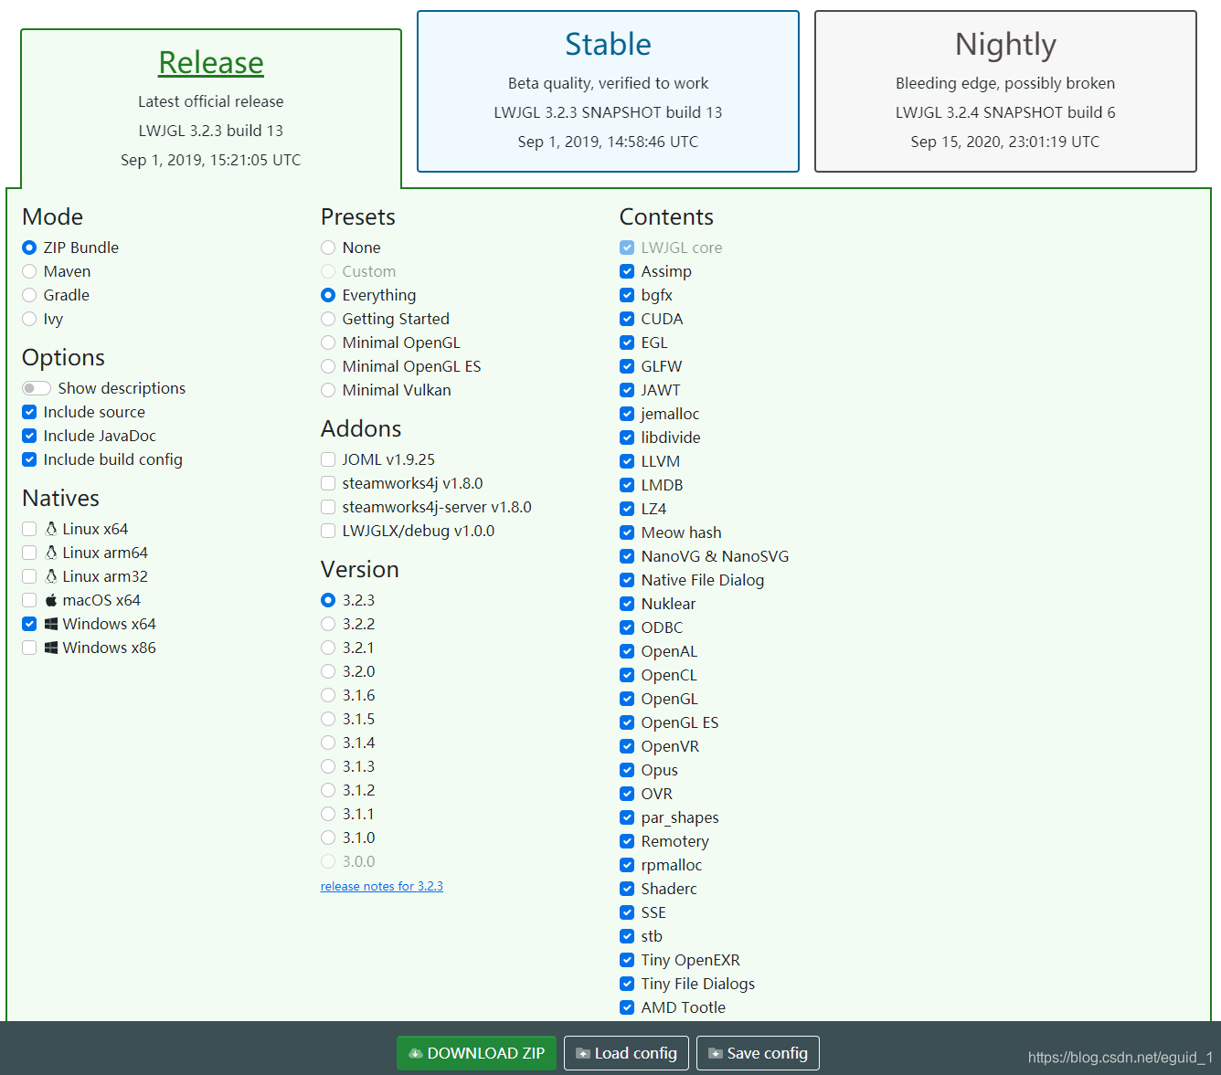Select version 3.2.3
Image resolution: width=1221 pixels, height=1075 pixels.
coord(328,600)
